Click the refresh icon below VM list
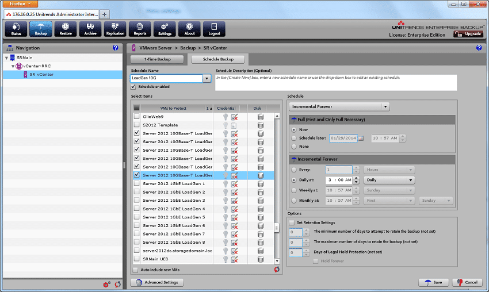 tap(277, 270)
